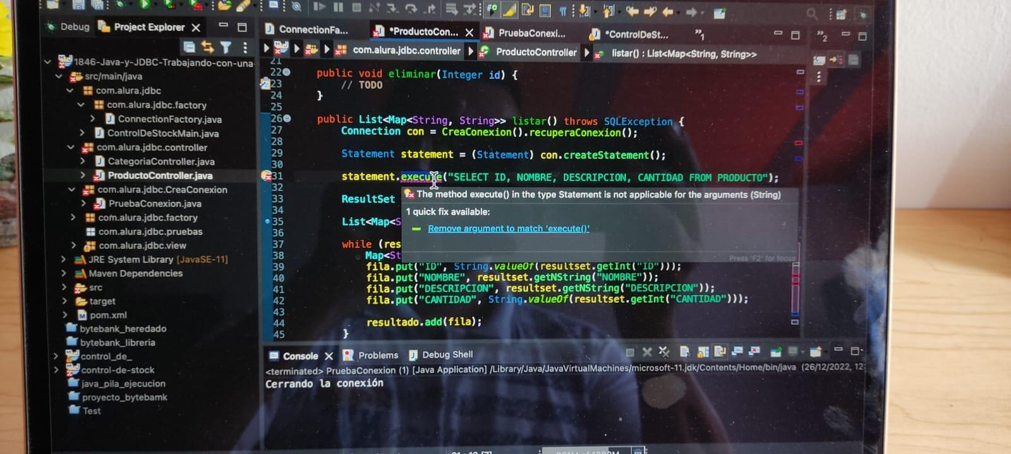Image resolution: width=1011 pixels, height=454 pixels.
Task: Toggle Show Whitespace Characters pilcrow icon
Action: point(562,10)
